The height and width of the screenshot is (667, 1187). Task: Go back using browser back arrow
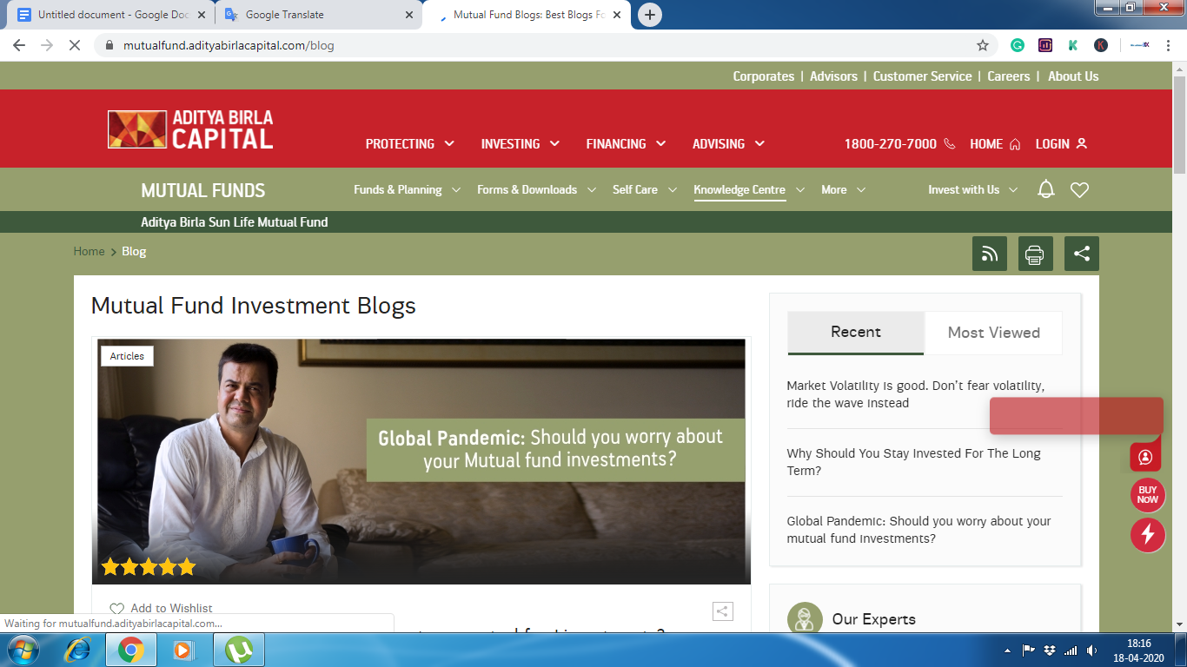pyautogui.click(x=19, y=45)
